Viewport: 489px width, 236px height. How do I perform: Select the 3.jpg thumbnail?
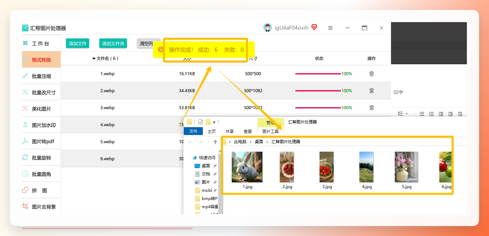coord(327,167)
